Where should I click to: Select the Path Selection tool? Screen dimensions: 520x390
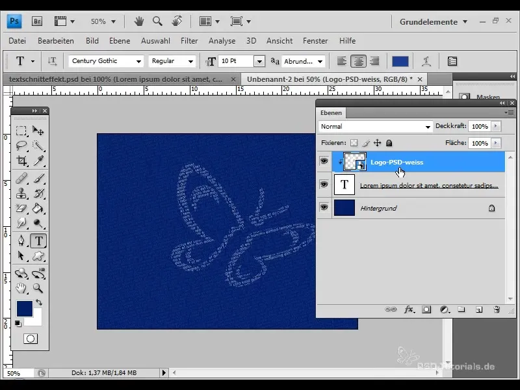[x=21, y=256]
